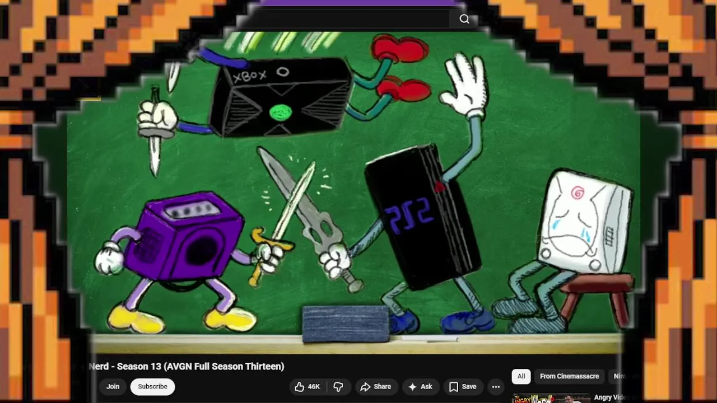Select the All filter chip
This screenshot has height=403, width=717.
click(x=521, y=376)
